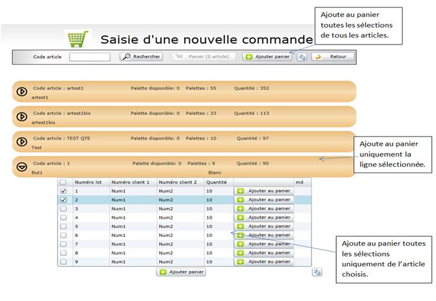Uncheck the checkbox for lot 1

point(63,192)
